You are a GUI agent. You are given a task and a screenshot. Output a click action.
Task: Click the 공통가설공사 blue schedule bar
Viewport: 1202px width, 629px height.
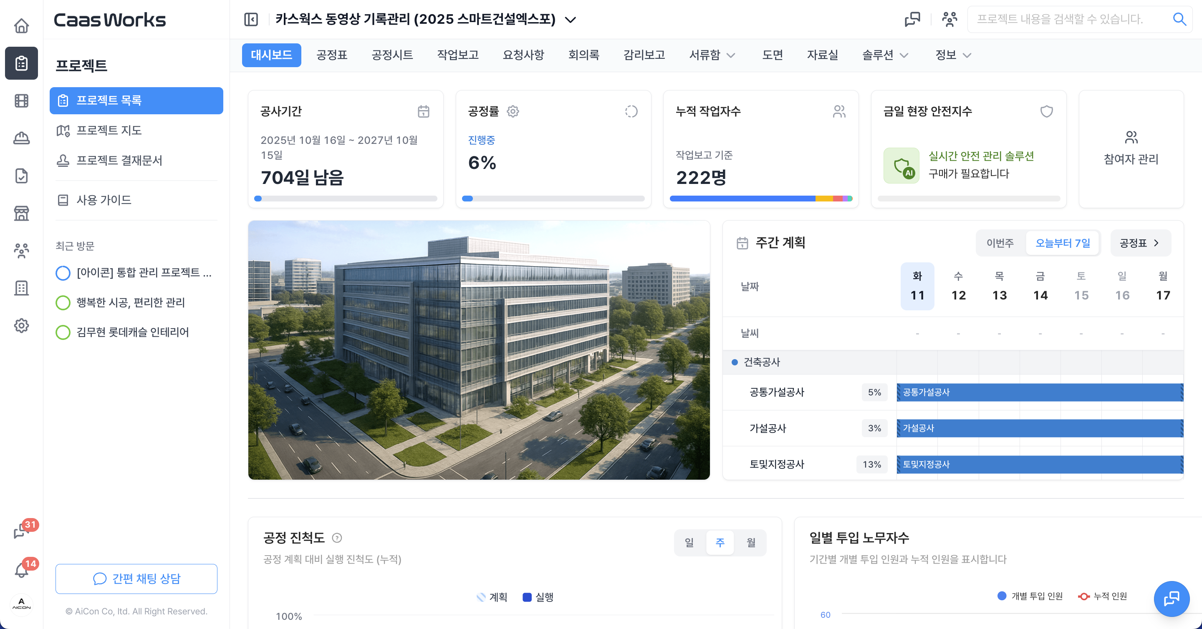1040,392
